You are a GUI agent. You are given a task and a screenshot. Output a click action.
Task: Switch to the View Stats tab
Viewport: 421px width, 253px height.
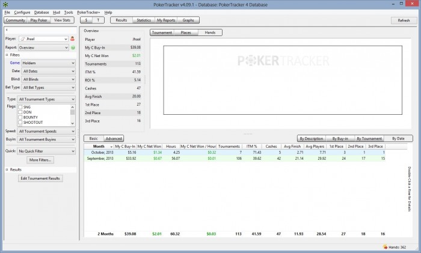tap(62, 20)
